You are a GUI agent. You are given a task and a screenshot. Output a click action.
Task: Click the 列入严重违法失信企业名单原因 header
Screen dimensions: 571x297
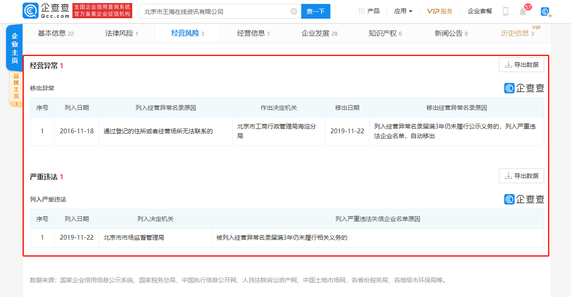(x=378, y=219)
